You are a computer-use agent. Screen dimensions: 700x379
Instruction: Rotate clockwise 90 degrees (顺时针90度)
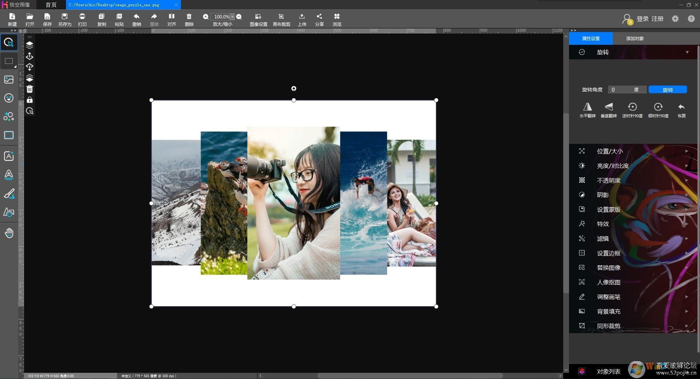[658, 107]
